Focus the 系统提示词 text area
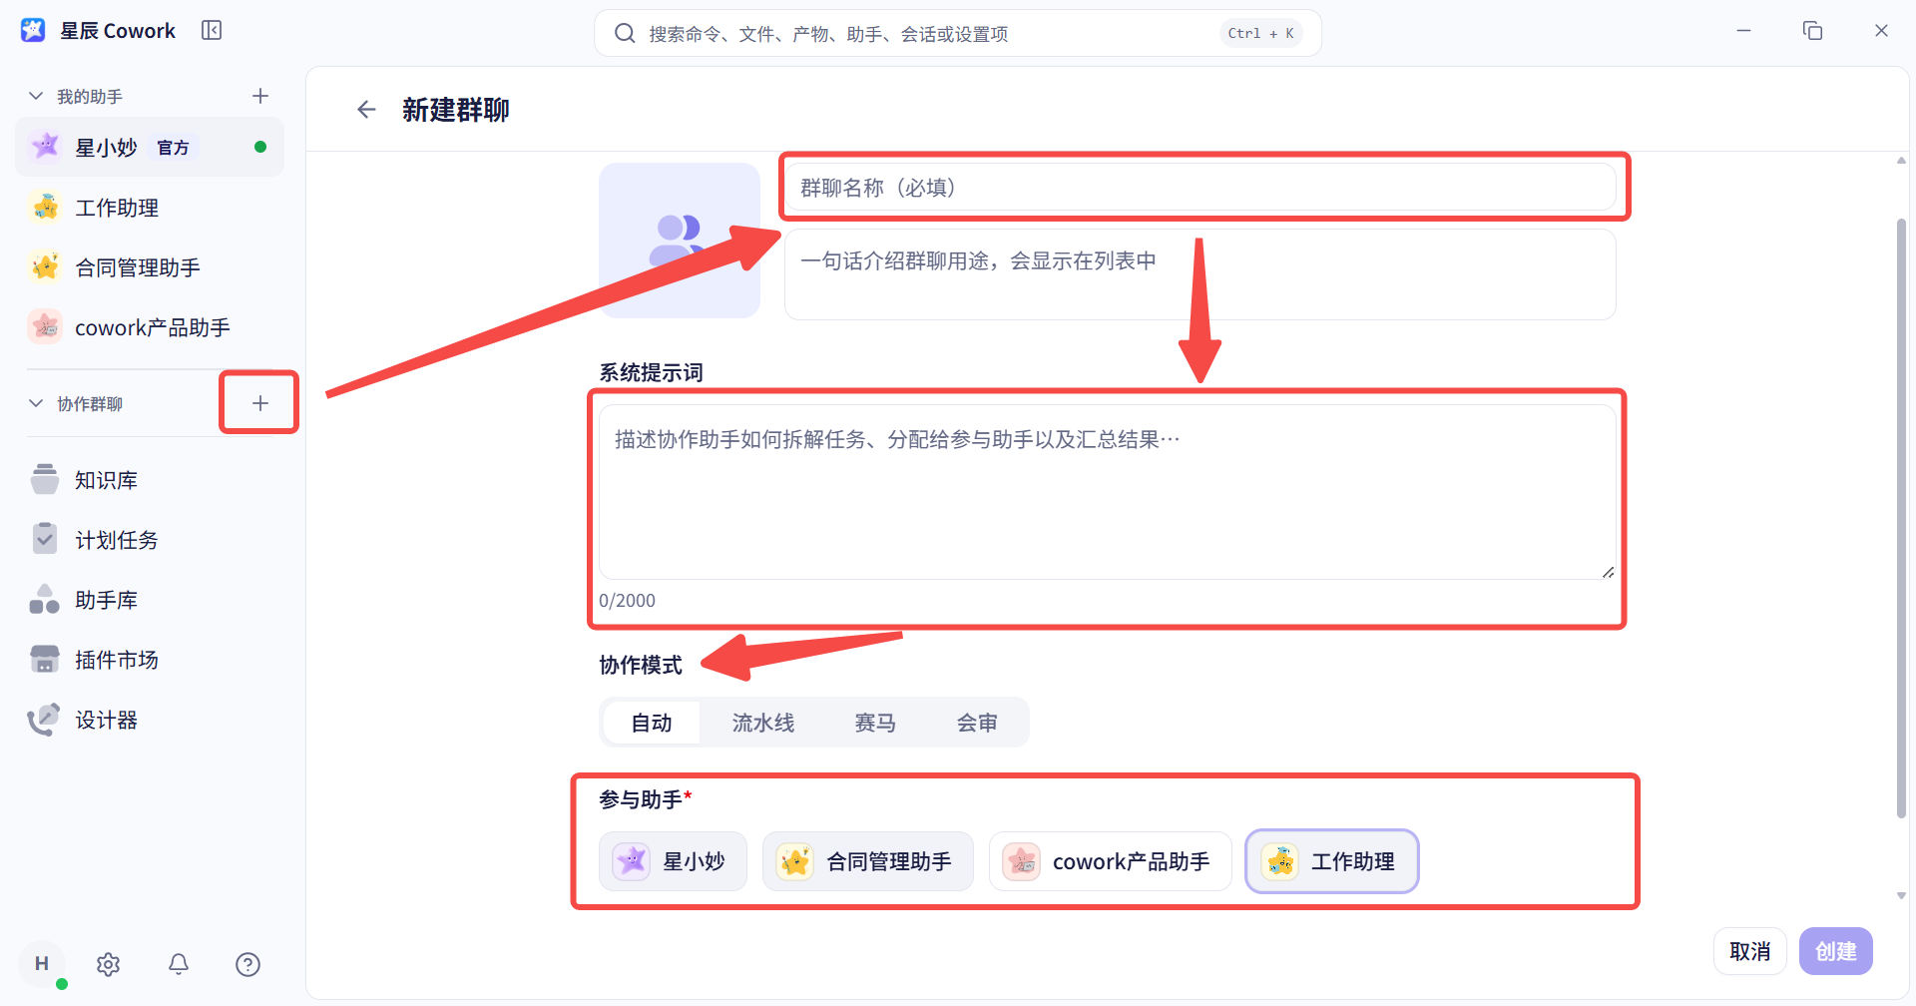Viewport: 1916px width, 1006px height. (1108, 491)
